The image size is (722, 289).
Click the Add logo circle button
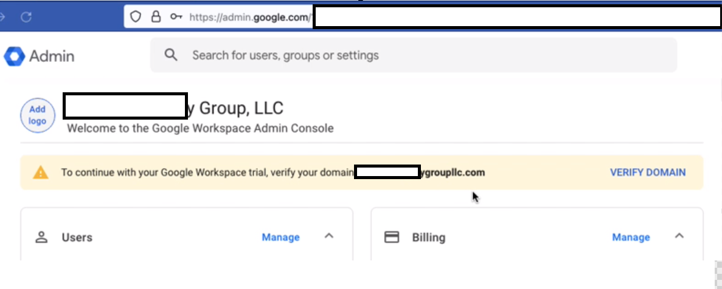(x=38, y=114)
